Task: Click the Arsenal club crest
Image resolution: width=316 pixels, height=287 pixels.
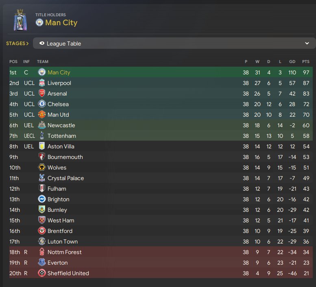Action: pyautogui.click(x=42, y=93)
